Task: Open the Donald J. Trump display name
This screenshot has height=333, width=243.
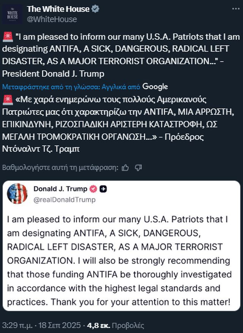Action: click(x=60, y=189)
